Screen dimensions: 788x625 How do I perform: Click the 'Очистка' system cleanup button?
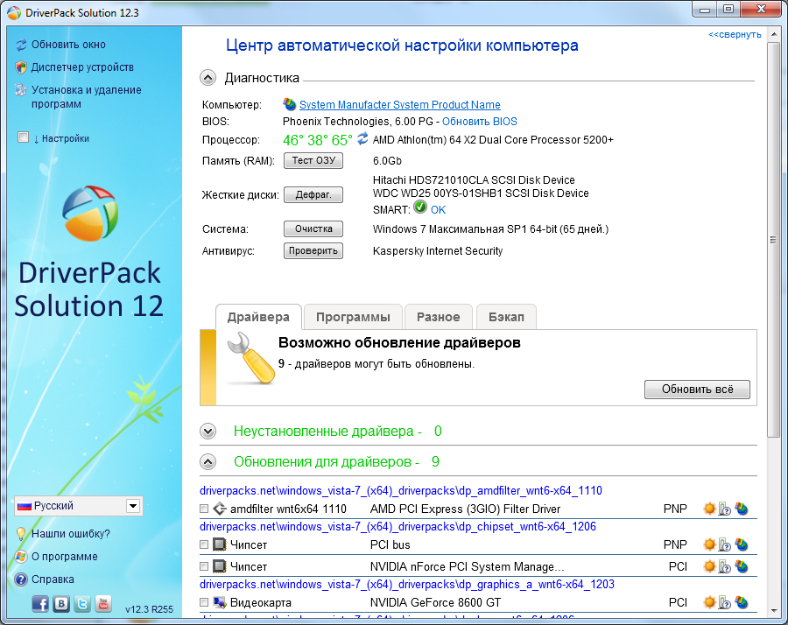click(x=313, y=228)
